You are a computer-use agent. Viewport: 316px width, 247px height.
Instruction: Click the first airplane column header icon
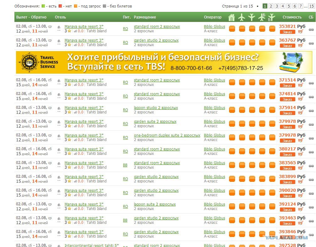[x=242, y=17]
